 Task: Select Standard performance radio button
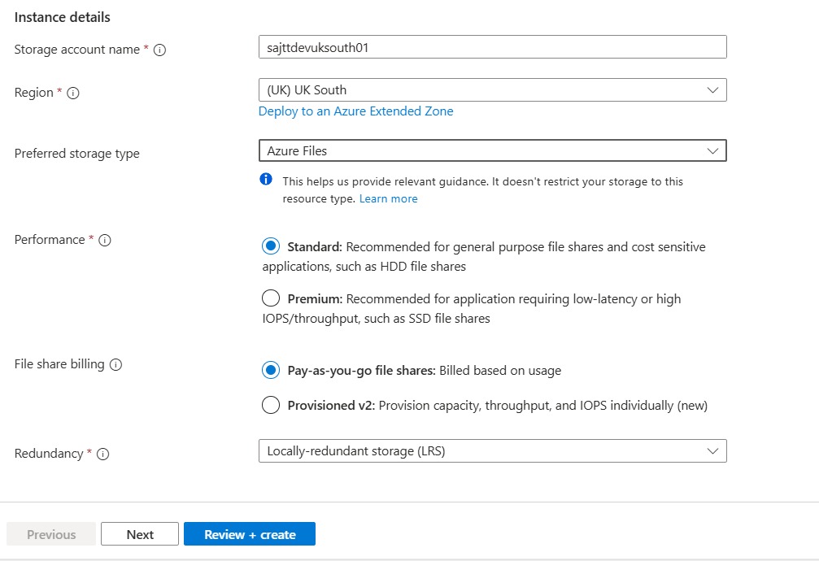271,246
